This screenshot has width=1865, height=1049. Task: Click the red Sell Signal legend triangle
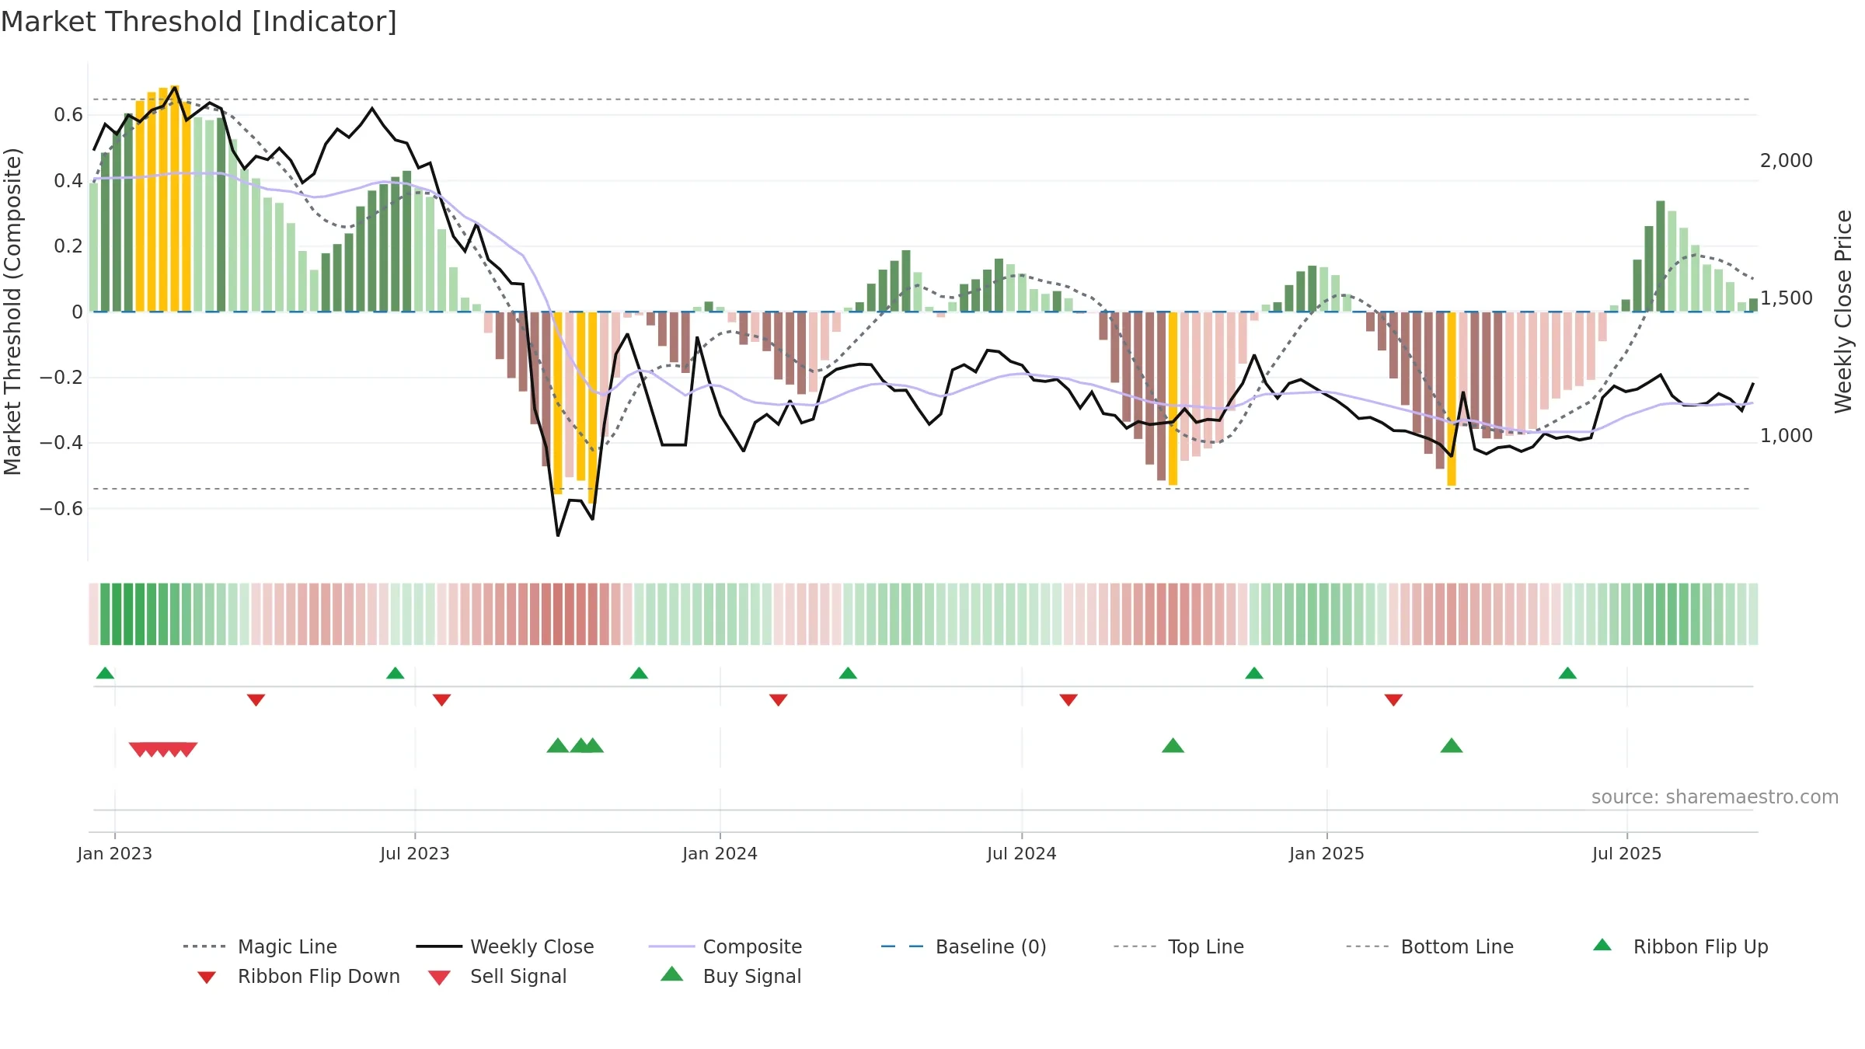coord(439,978)
